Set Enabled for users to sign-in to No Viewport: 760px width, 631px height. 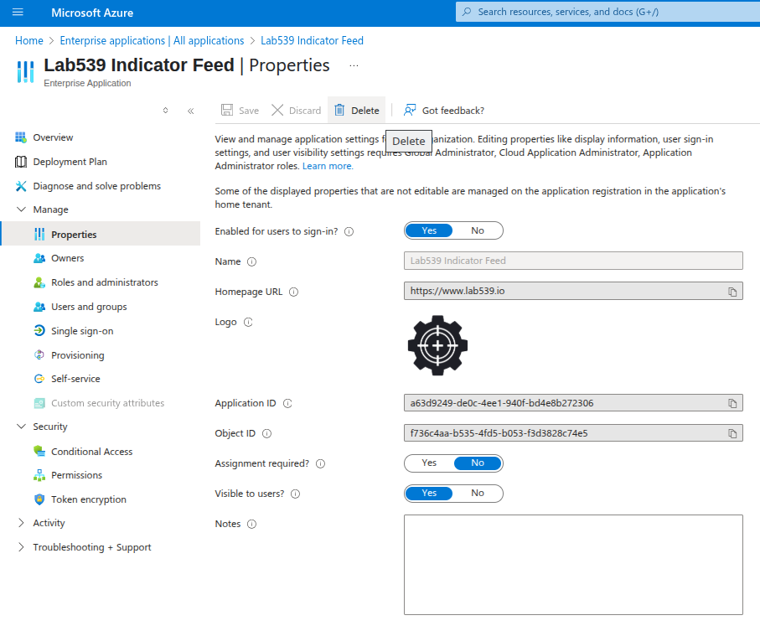[478, 230]
